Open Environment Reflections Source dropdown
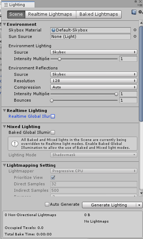 point(94,74)
